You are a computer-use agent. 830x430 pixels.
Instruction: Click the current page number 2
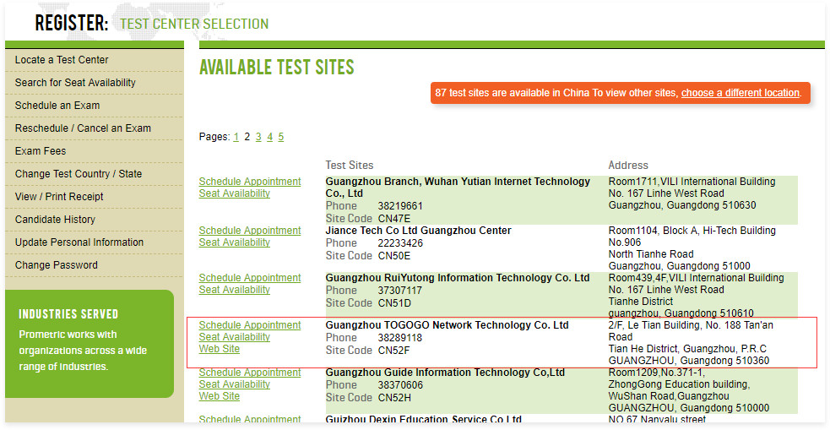tap(247, 137)
